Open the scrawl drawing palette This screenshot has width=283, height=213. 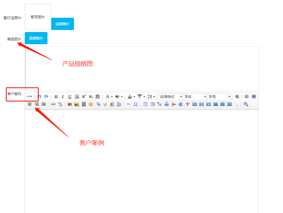(x=105, y=104)
